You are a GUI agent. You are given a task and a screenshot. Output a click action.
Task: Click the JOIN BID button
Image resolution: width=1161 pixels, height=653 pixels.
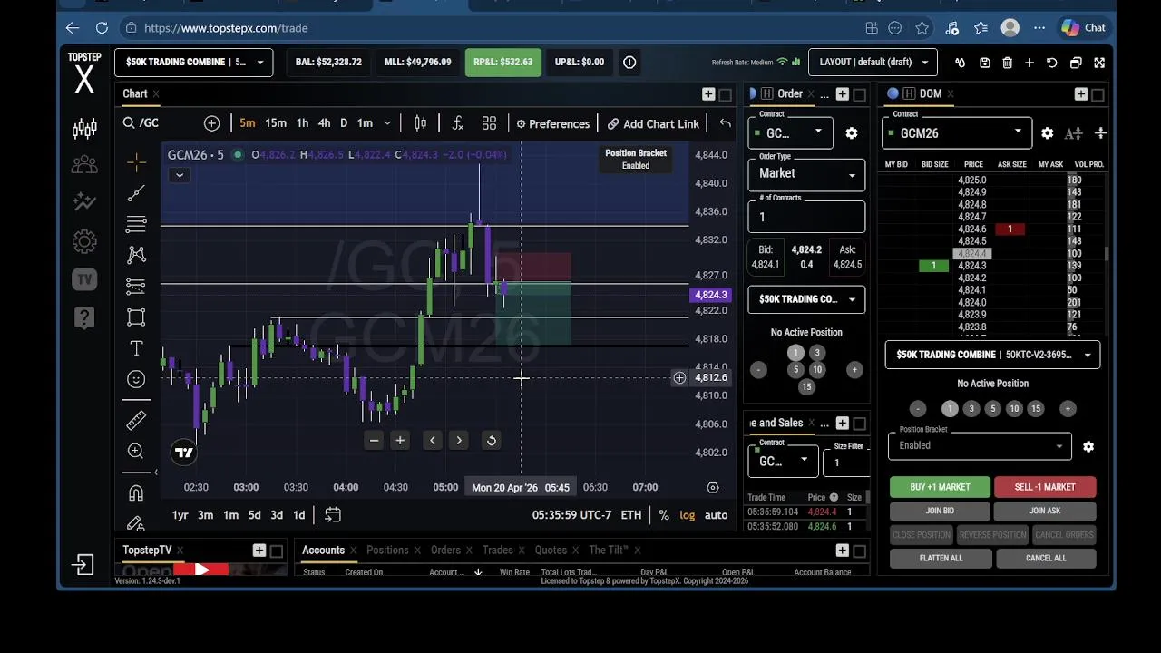(940, 512)
